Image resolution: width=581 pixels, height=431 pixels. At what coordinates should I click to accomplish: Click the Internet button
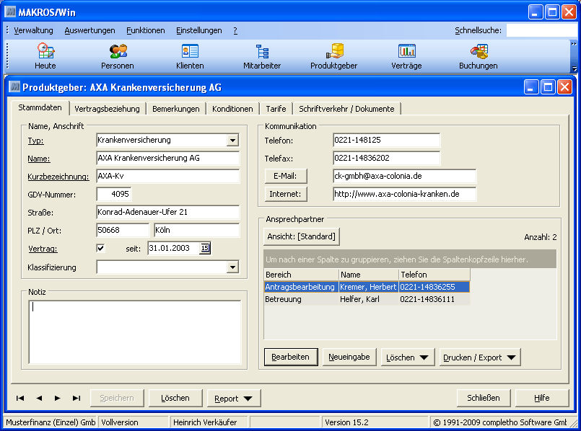pyautogui.click(x=285, y=194)
